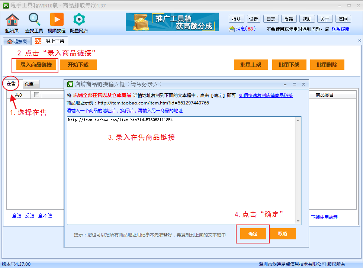Select the 仓库 tab
The height and width of the screenshot is (268, 363).
coord(30,84)
